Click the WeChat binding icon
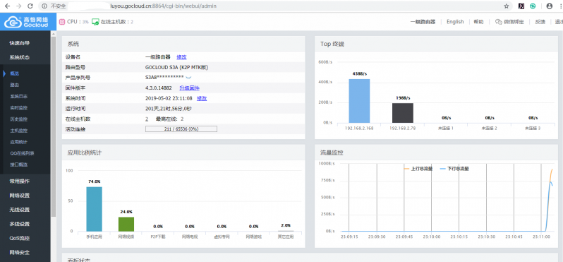563x262 pixels. point(498,22)
